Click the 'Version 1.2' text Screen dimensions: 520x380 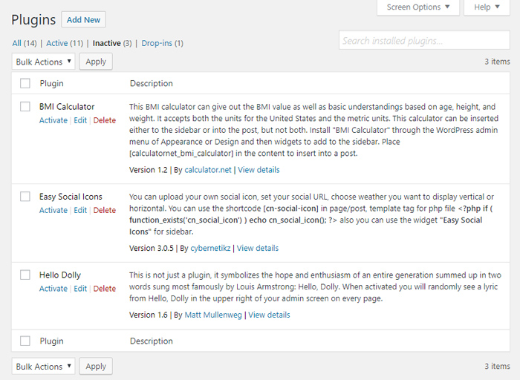tap(149, 170)
